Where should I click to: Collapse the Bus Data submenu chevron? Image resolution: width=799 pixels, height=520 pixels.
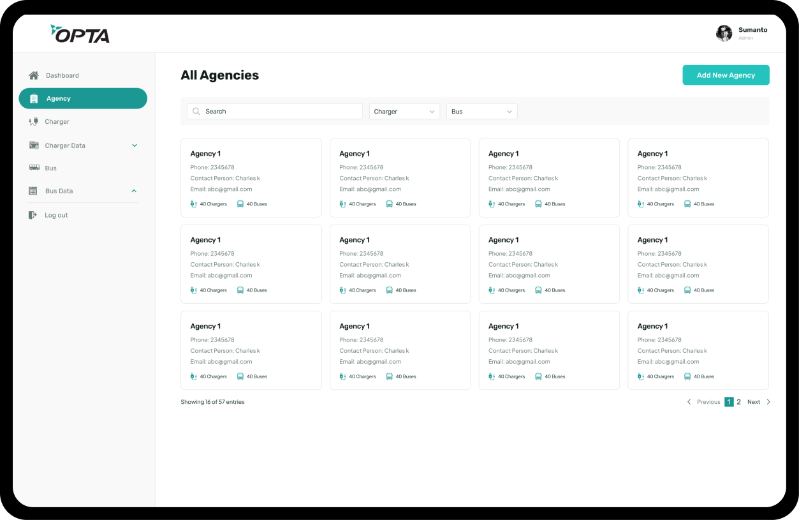135,191
